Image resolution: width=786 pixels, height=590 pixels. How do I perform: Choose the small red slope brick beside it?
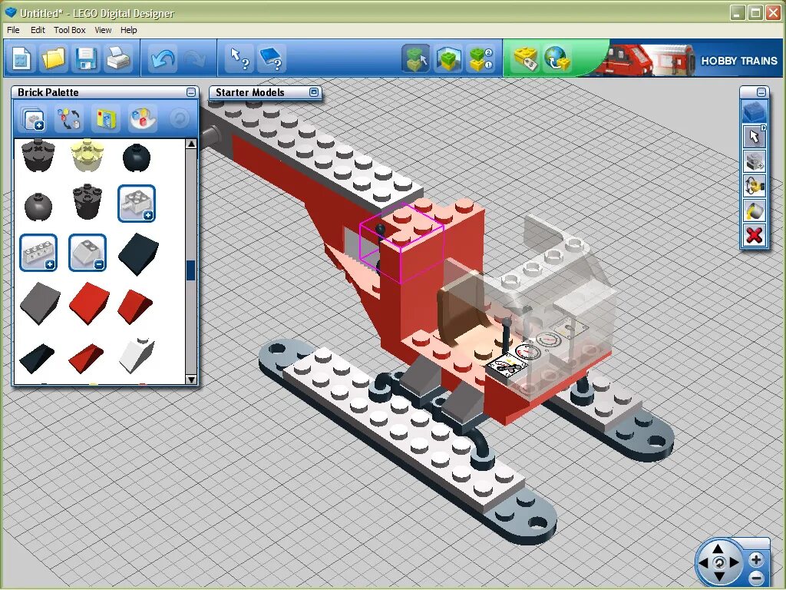click(x=135, y=306)
